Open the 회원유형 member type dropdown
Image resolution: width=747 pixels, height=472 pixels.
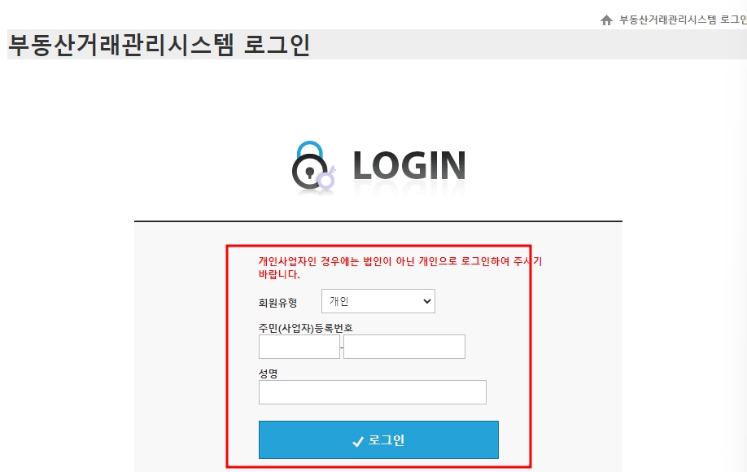pyautogui.click(x=378, y=301)
